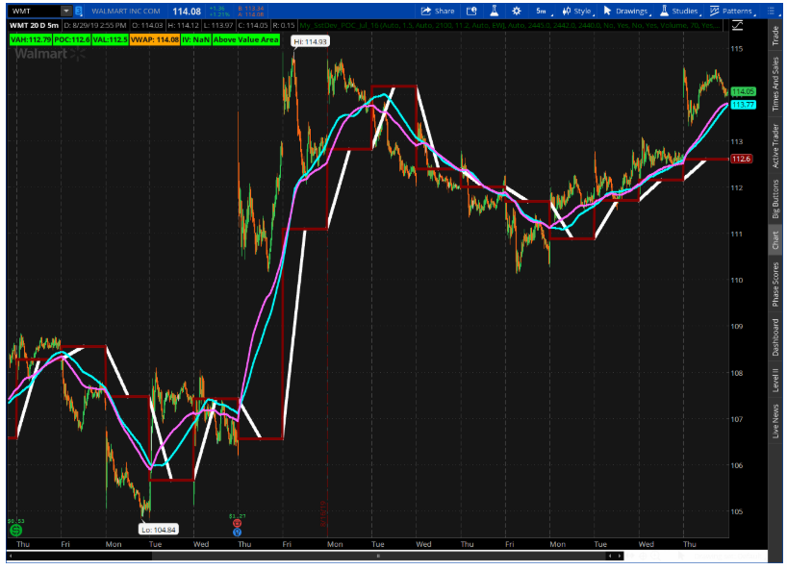Click the O: 114.03 open value
The image size is (787, 570).
(147, 25)
